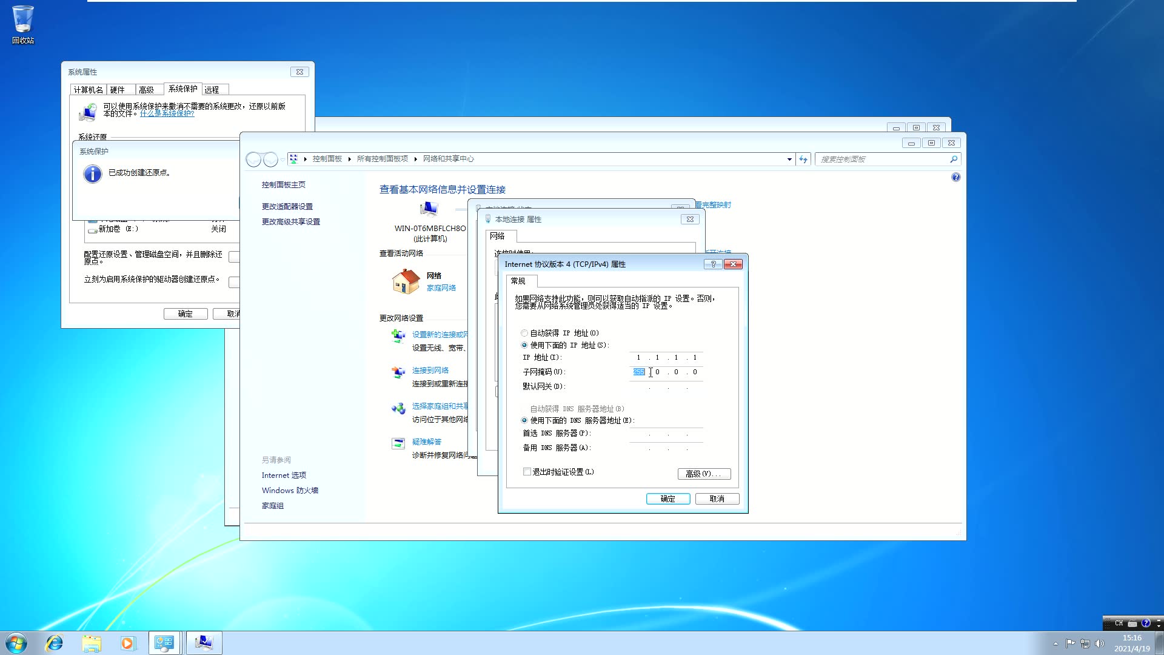Click 所有控制面板项 breadcrumb
Screen dimensions: 1164x655
383,159
